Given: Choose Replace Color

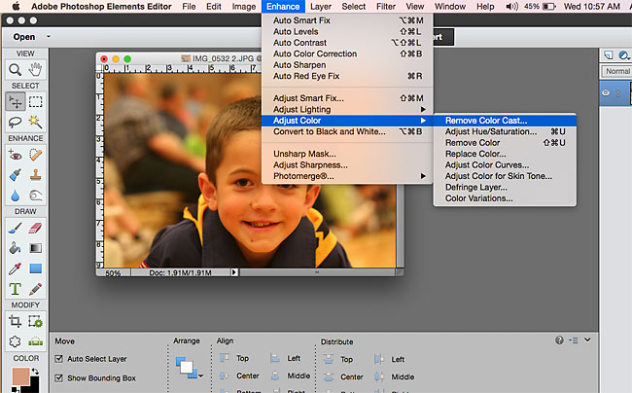Looking at the screenshot, I should pyautogui.click(x=505, y=154).
